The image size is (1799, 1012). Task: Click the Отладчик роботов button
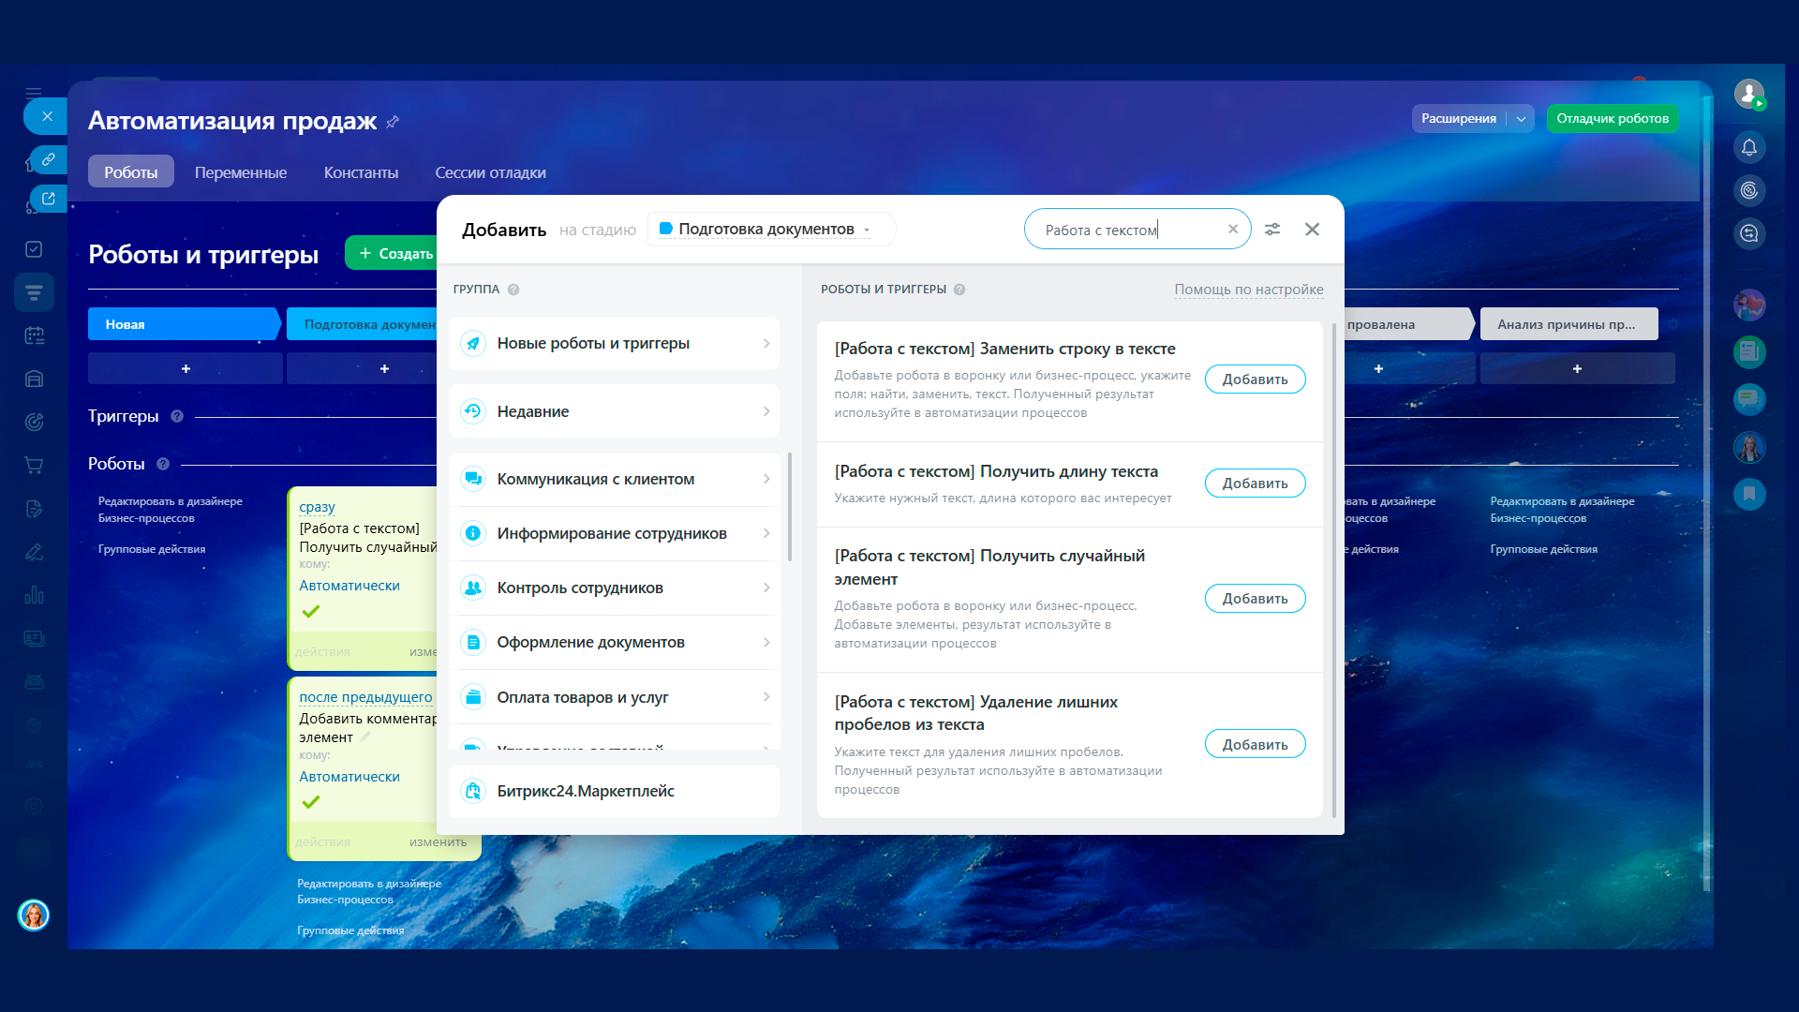(1612, 119)
